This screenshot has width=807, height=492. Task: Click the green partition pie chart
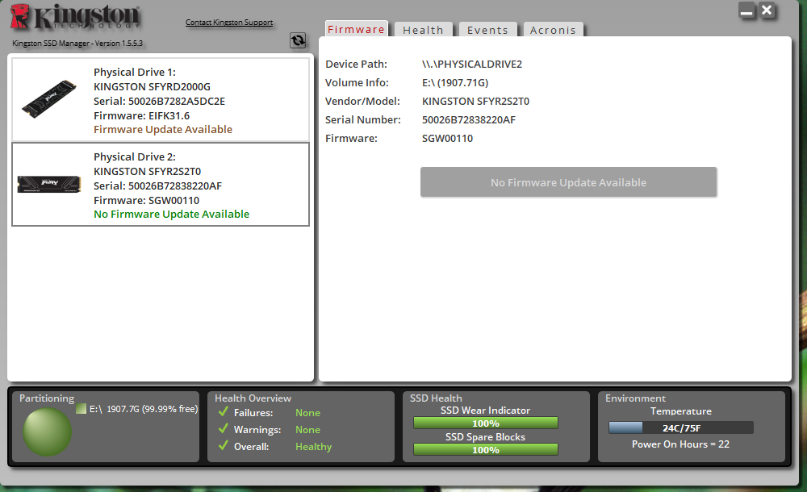coord(47,432)
